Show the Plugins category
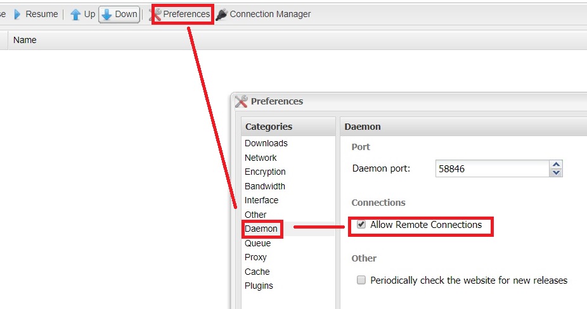 point(259,286)
